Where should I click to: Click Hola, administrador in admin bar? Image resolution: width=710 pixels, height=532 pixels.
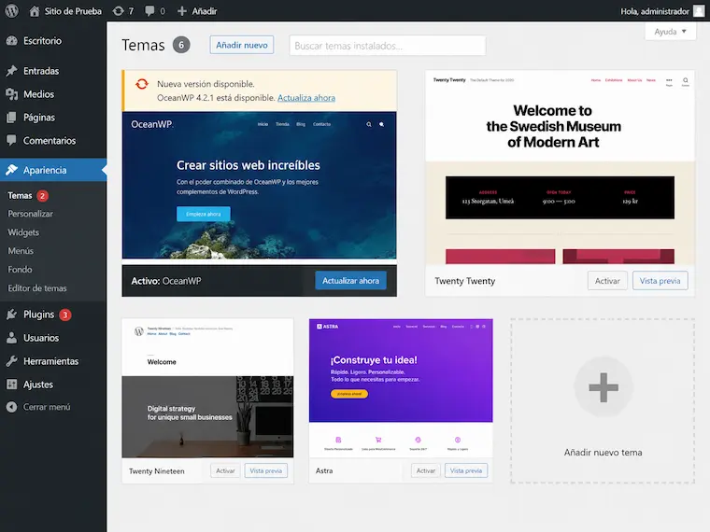(655, 11)
